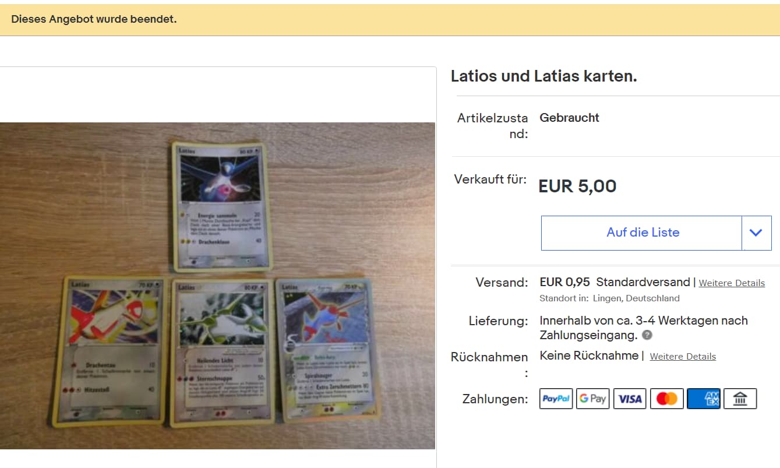Viewport: 780px width, 468px height.
Task: Expand the Auf die Liste dropdown arrow
Action: tap(756, 233)
